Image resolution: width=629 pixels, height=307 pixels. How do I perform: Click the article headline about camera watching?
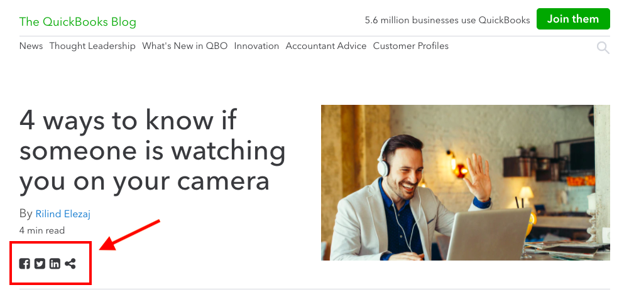point(153,150)
